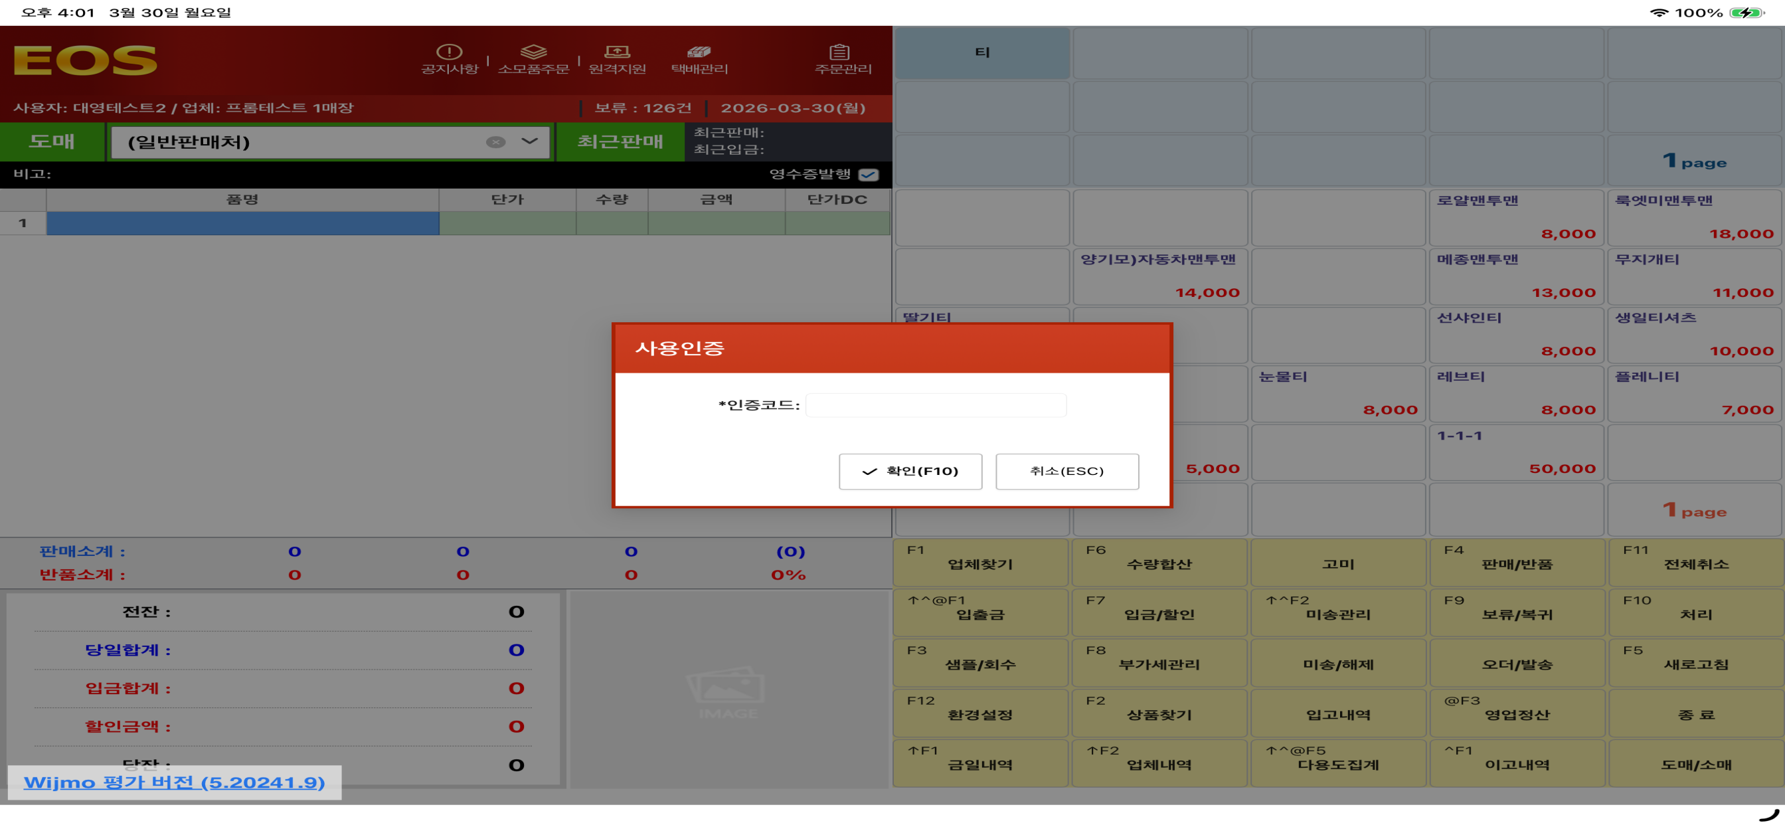Click 종 료 exit button
Screen dimensions: 1785x825
point(1695,713)
